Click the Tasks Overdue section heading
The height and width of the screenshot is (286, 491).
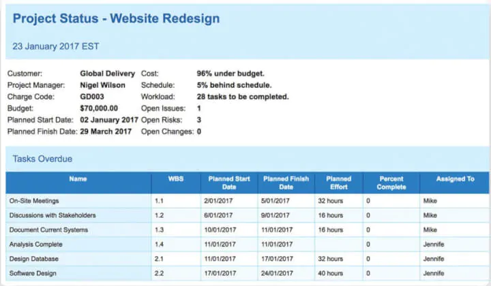click(x=42, y=159)
